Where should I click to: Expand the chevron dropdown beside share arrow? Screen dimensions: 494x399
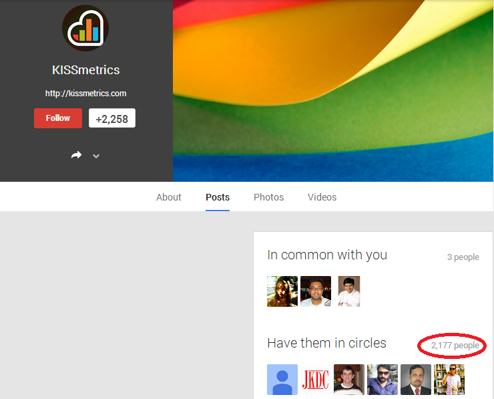point(96,156)
